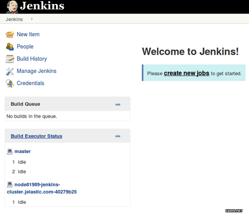Click the create new jobs link
Viewport: 249px width, 216px height.
187,73
